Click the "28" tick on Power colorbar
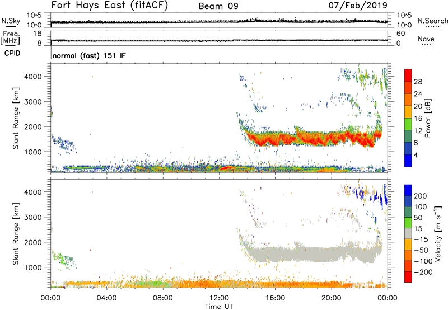The height and width of the screenshot is (310, 448). pos(418,82)
